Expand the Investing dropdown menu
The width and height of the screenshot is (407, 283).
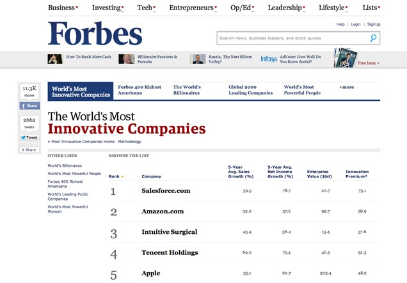coord(108,8)
